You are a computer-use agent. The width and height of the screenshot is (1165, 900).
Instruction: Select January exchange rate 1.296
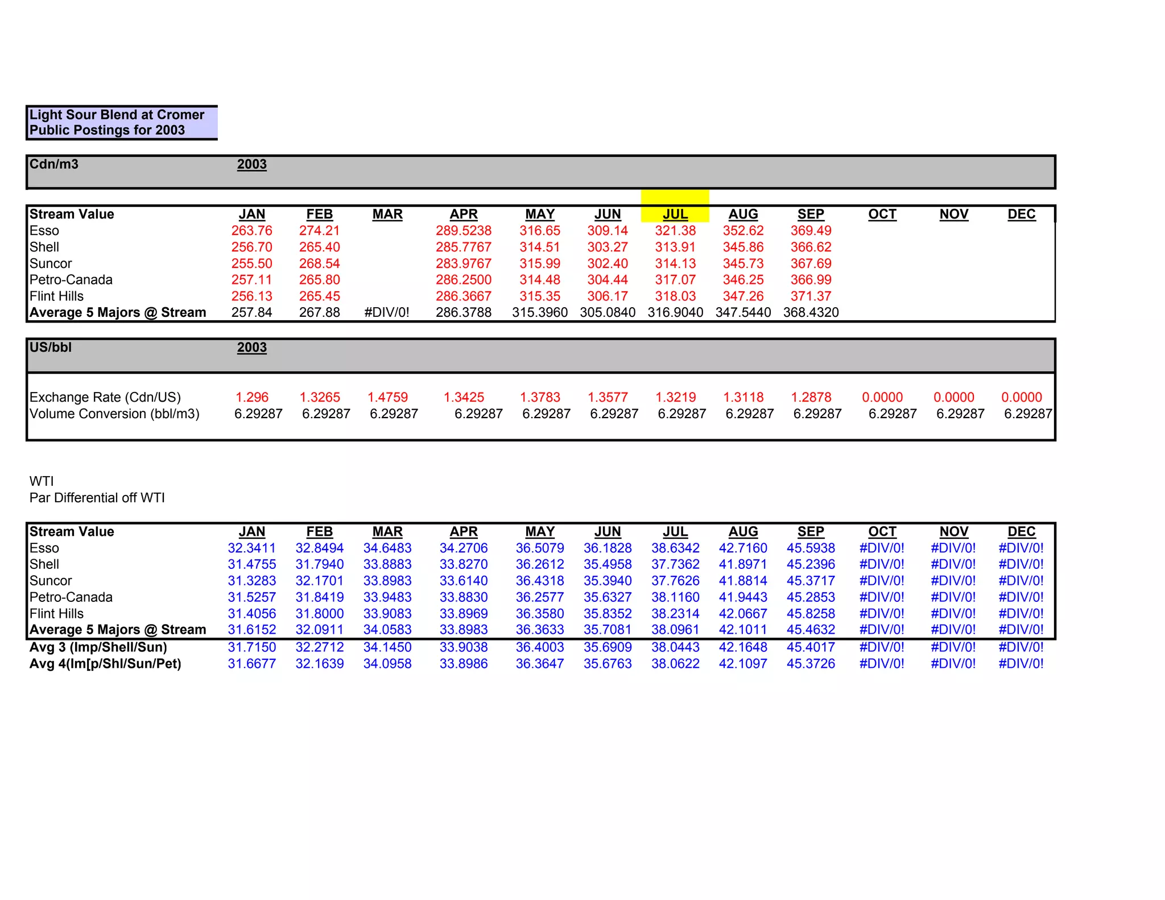251,397
